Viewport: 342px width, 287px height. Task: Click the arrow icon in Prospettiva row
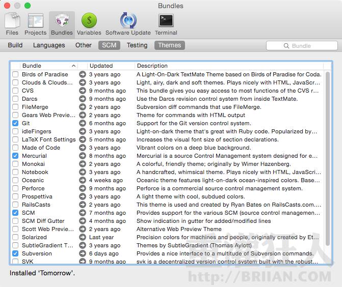coord(83,196)
